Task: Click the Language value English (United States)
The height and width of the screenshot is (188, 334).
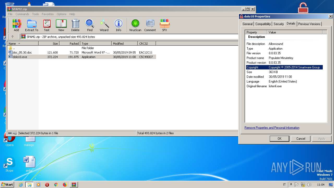Action: click(x=283, y=81)
